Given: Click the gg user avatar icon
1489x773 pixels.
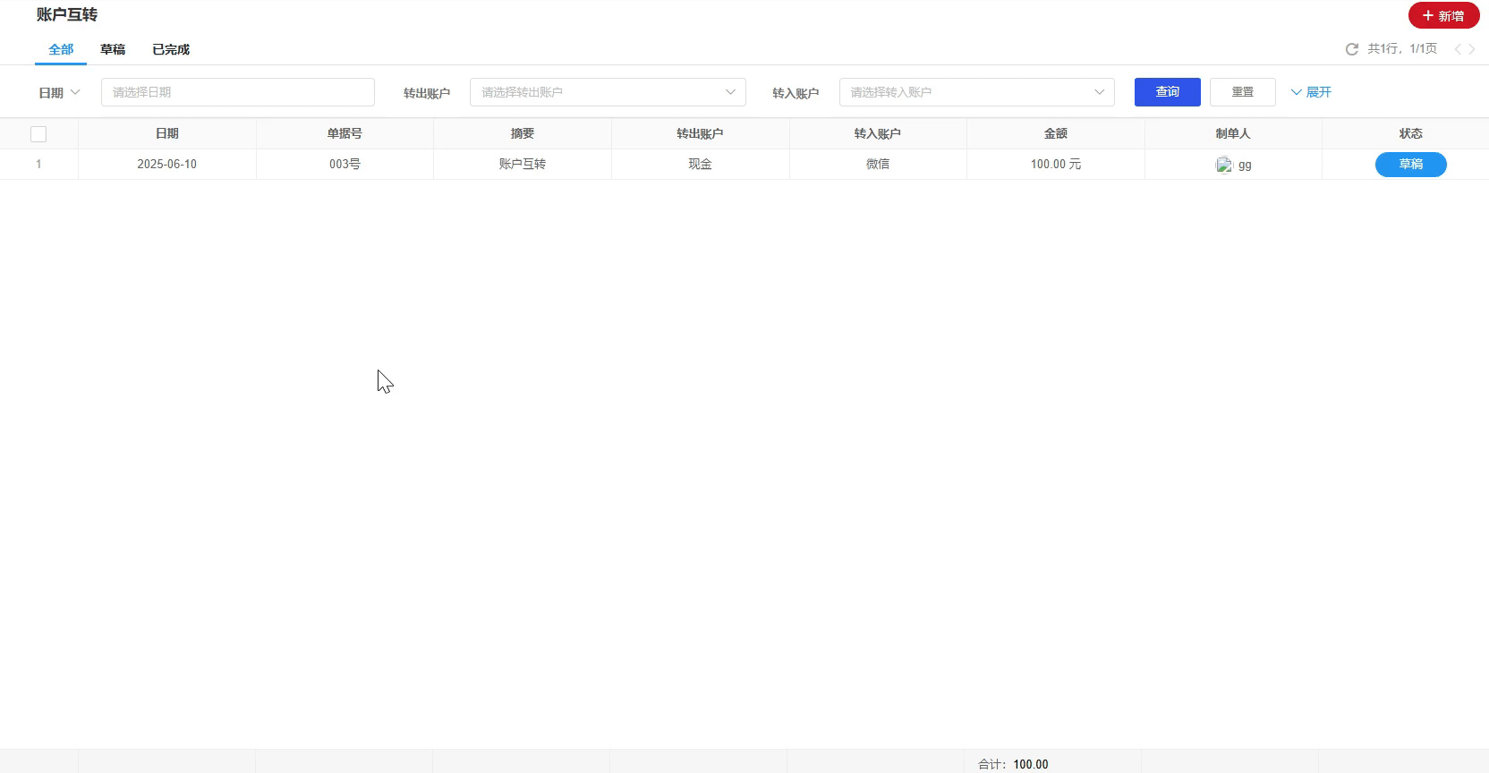Looking at the screenshot, I should 1223,165.
